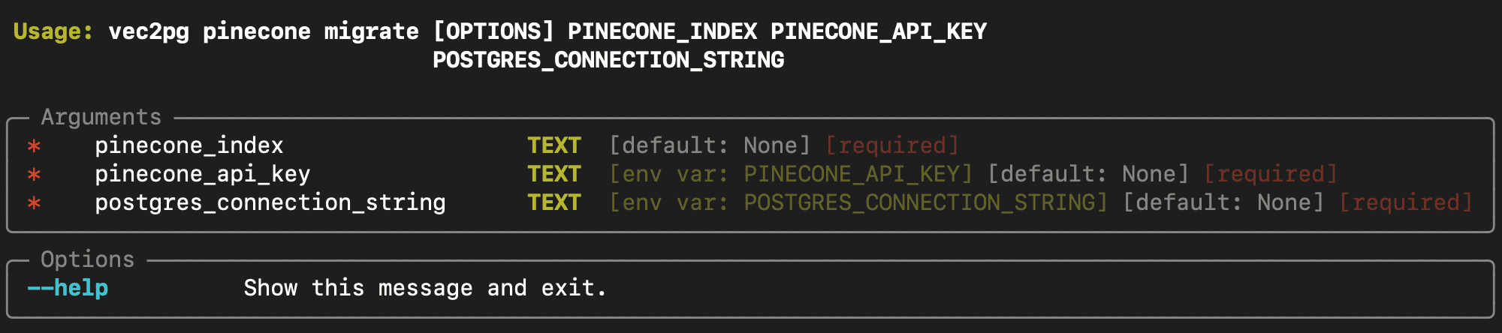The image size is (1502, 333).
Task: Click the 'Show this message and exit.' text
Action: coord(425,288)
